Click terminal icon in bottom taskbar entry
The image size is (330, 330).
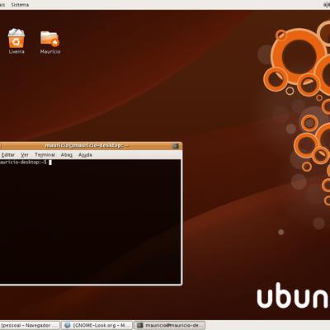point(140,325)
